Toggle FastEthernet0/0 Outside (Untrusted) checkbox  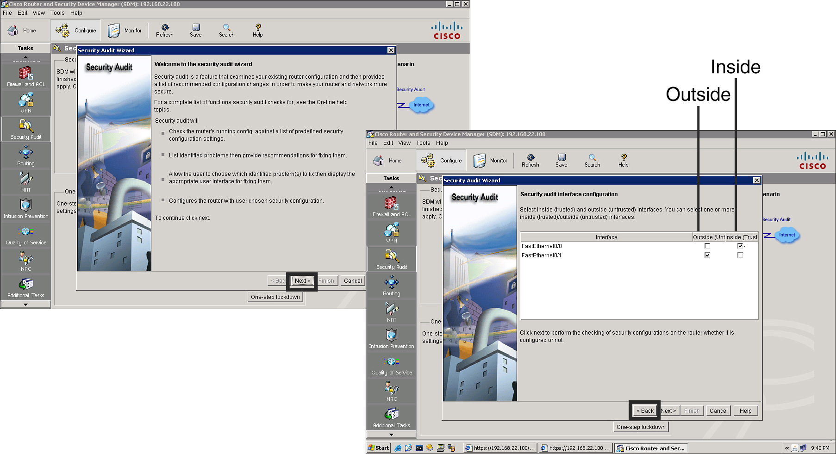tap(707, 246)
